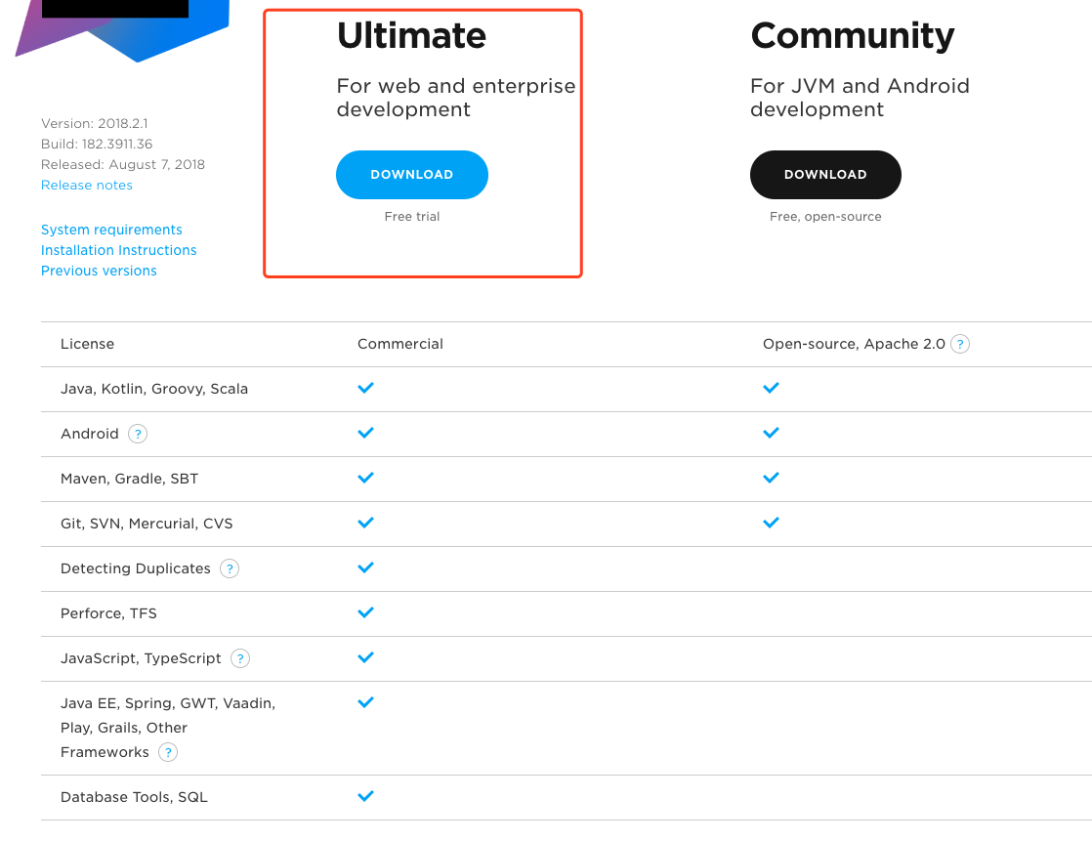Click checkmark in Perforce, TFS row
This screenshot has height=841, width=1092.
point(365,612)
